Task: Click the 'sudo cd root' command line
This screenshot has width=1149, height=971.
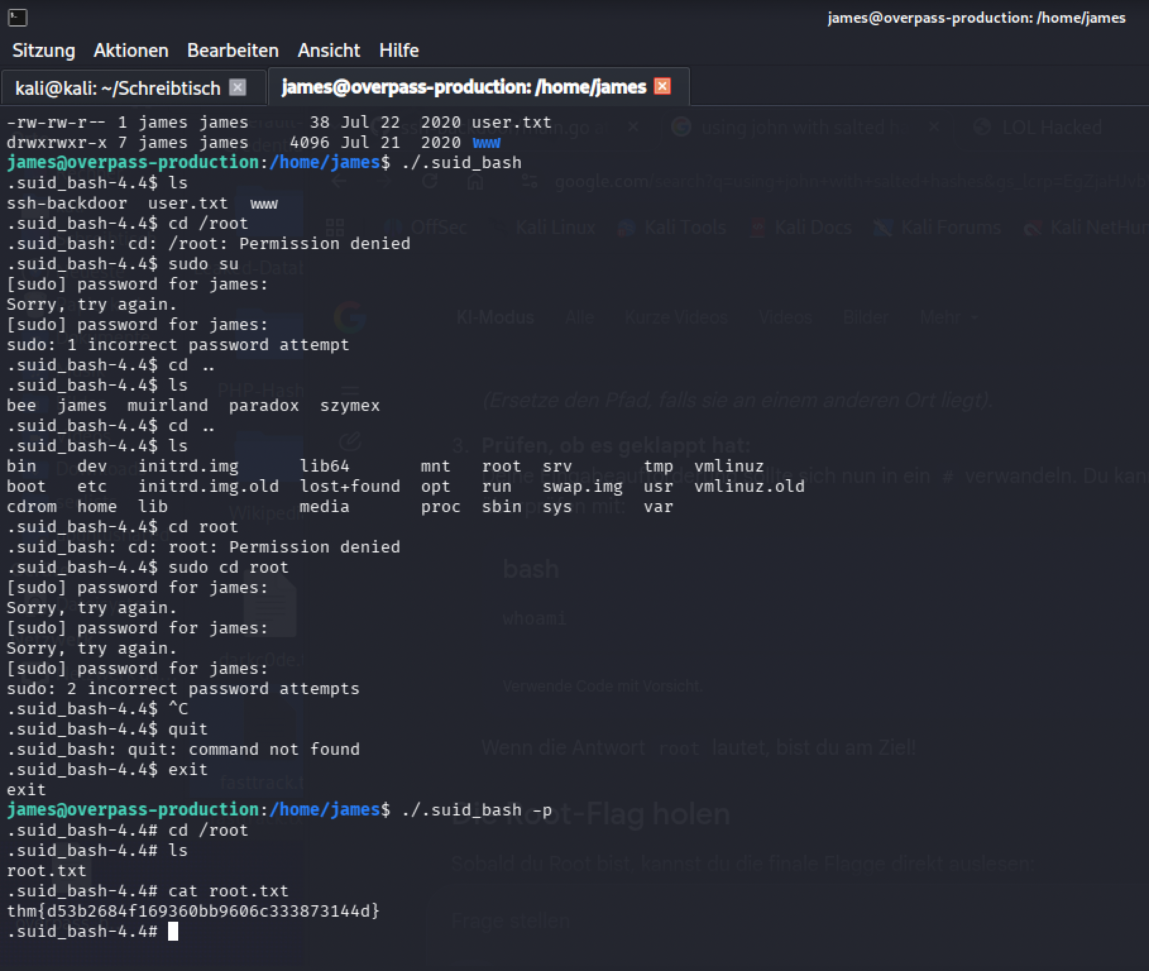Action: coord(147,567)
